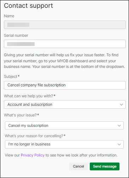Viewport: 129px width, 178px height.
Task: Click inside the Subject text field
Action: coord(65,85)
